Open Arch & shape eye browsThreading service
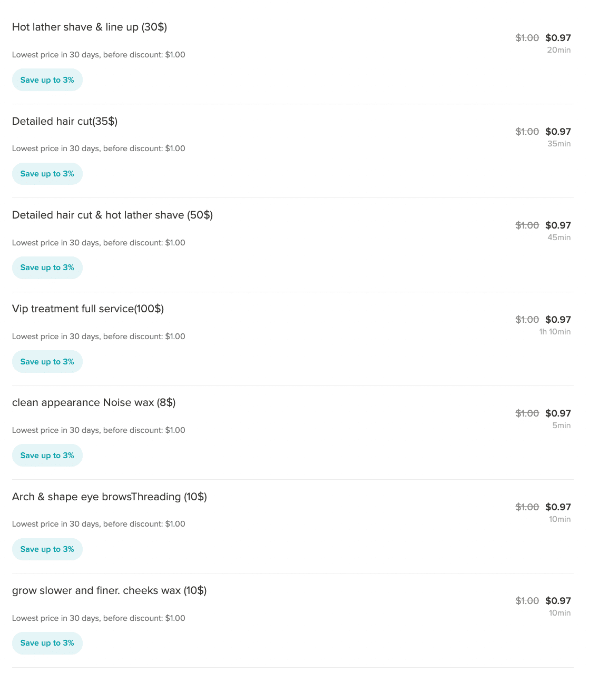 (x=110, y=497)
